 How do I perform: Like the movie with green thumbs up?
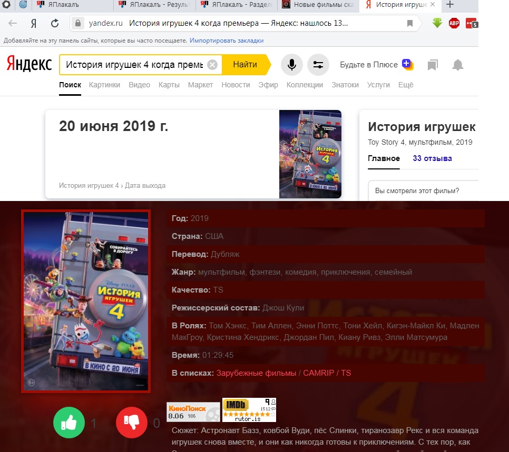click(x=69, y=423)
